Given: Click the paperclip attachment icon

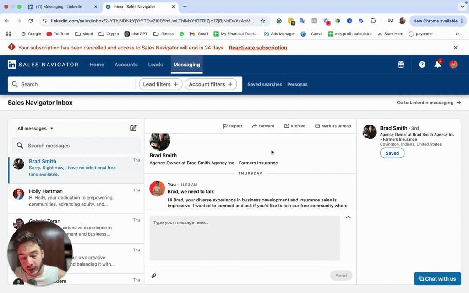Looking at the screenshot, I should [154, 275].
